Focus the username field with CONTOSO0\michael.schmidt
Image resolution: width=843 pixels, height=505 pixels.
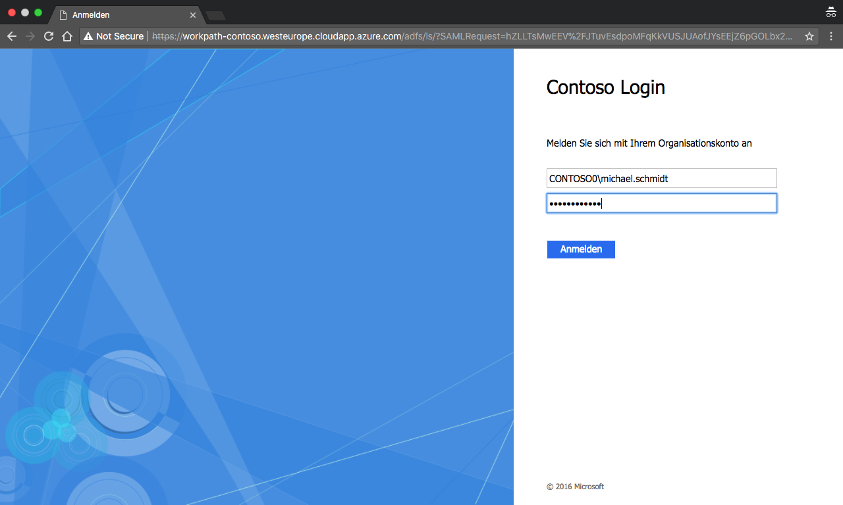click(662, 178)
